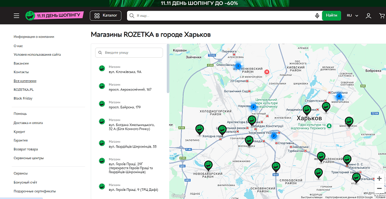Open the Каталог button
This screenshot has height=199, width=386.
click(x=106, y=15)
